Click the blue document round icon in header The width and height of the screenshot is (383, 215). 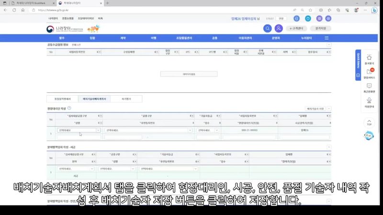click(x=296, y=19)
